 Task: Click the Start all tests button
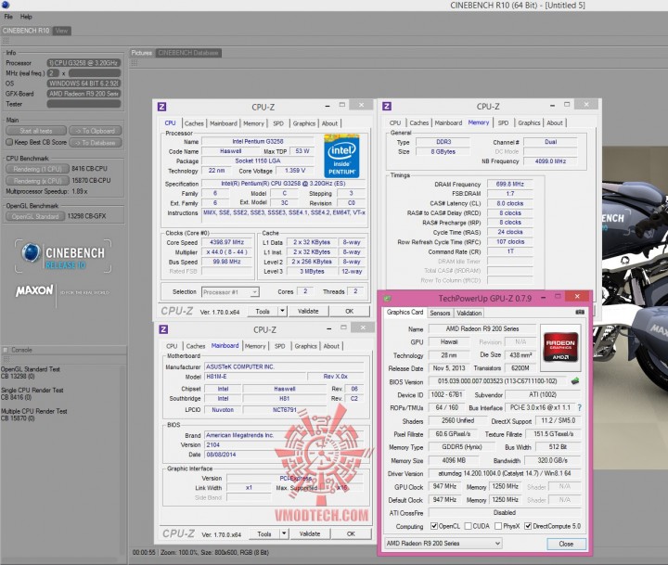[36, 131]
